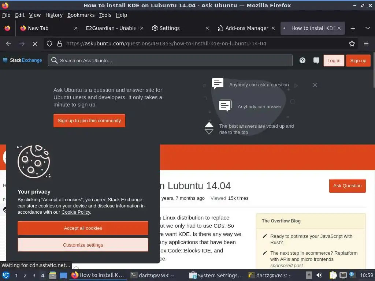The height and width of the screenshot is (281, 375).
Task: Open the network monitor tray icon
Action: (x=343, y=275)
